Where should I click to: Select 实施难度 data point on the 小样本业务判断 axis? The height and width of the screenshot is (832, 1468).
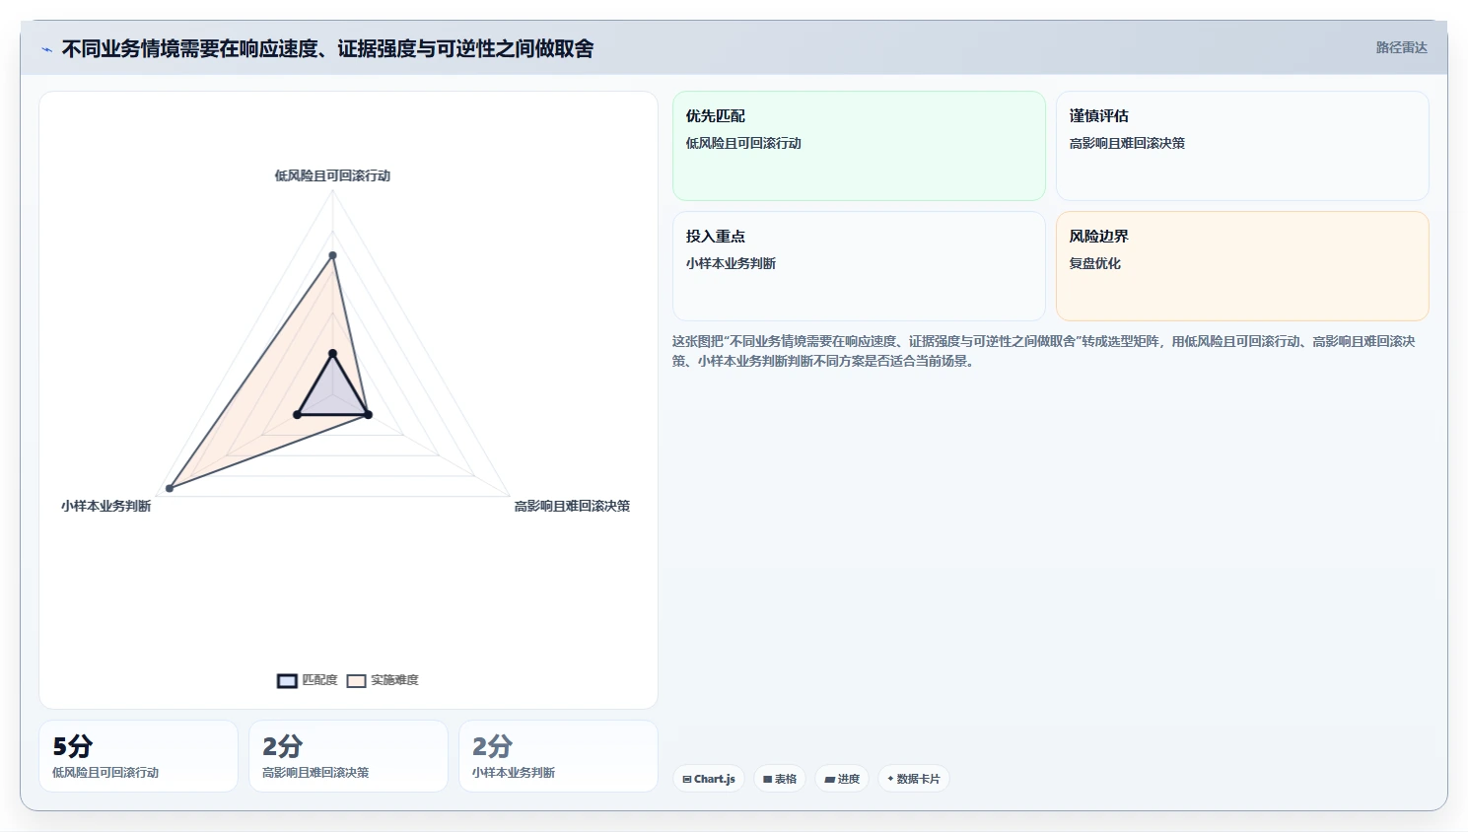(170, 488)
